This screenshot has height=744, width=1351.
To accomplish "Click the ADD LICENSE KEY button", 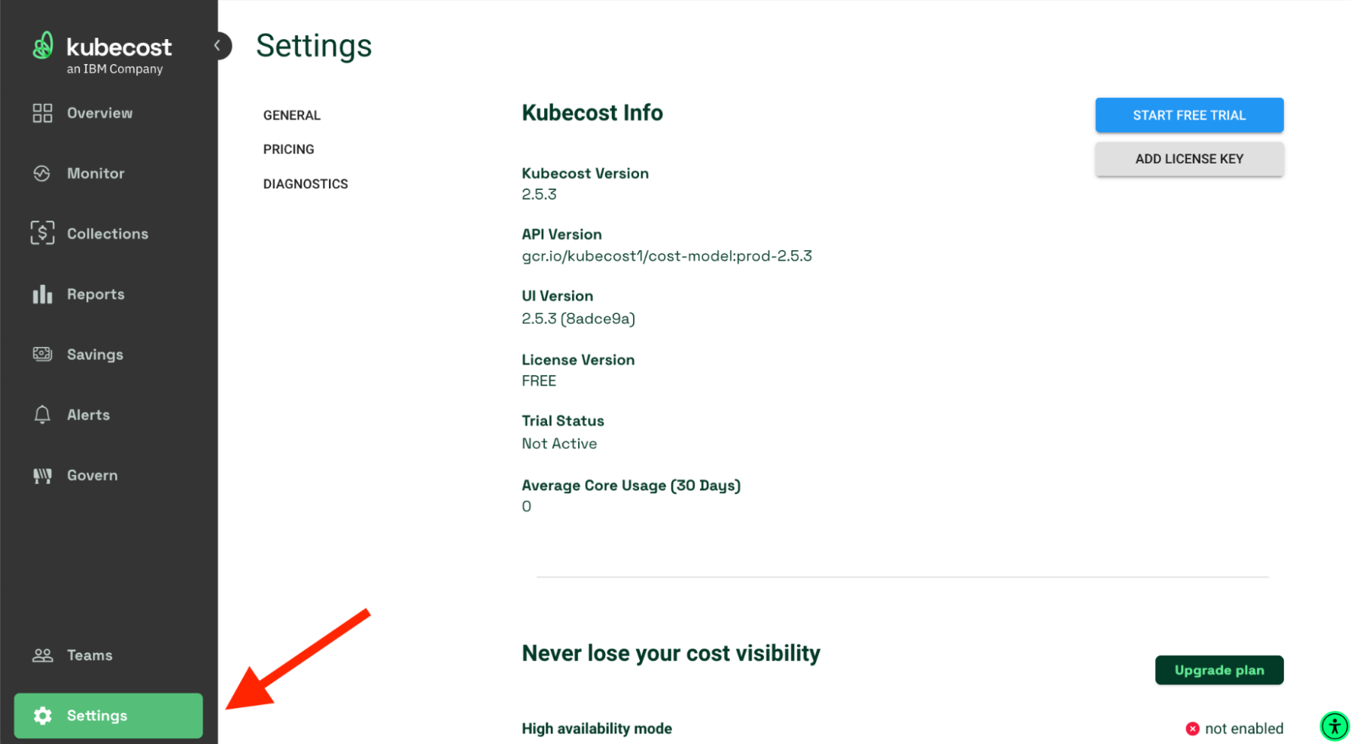I will (1189, 159).
